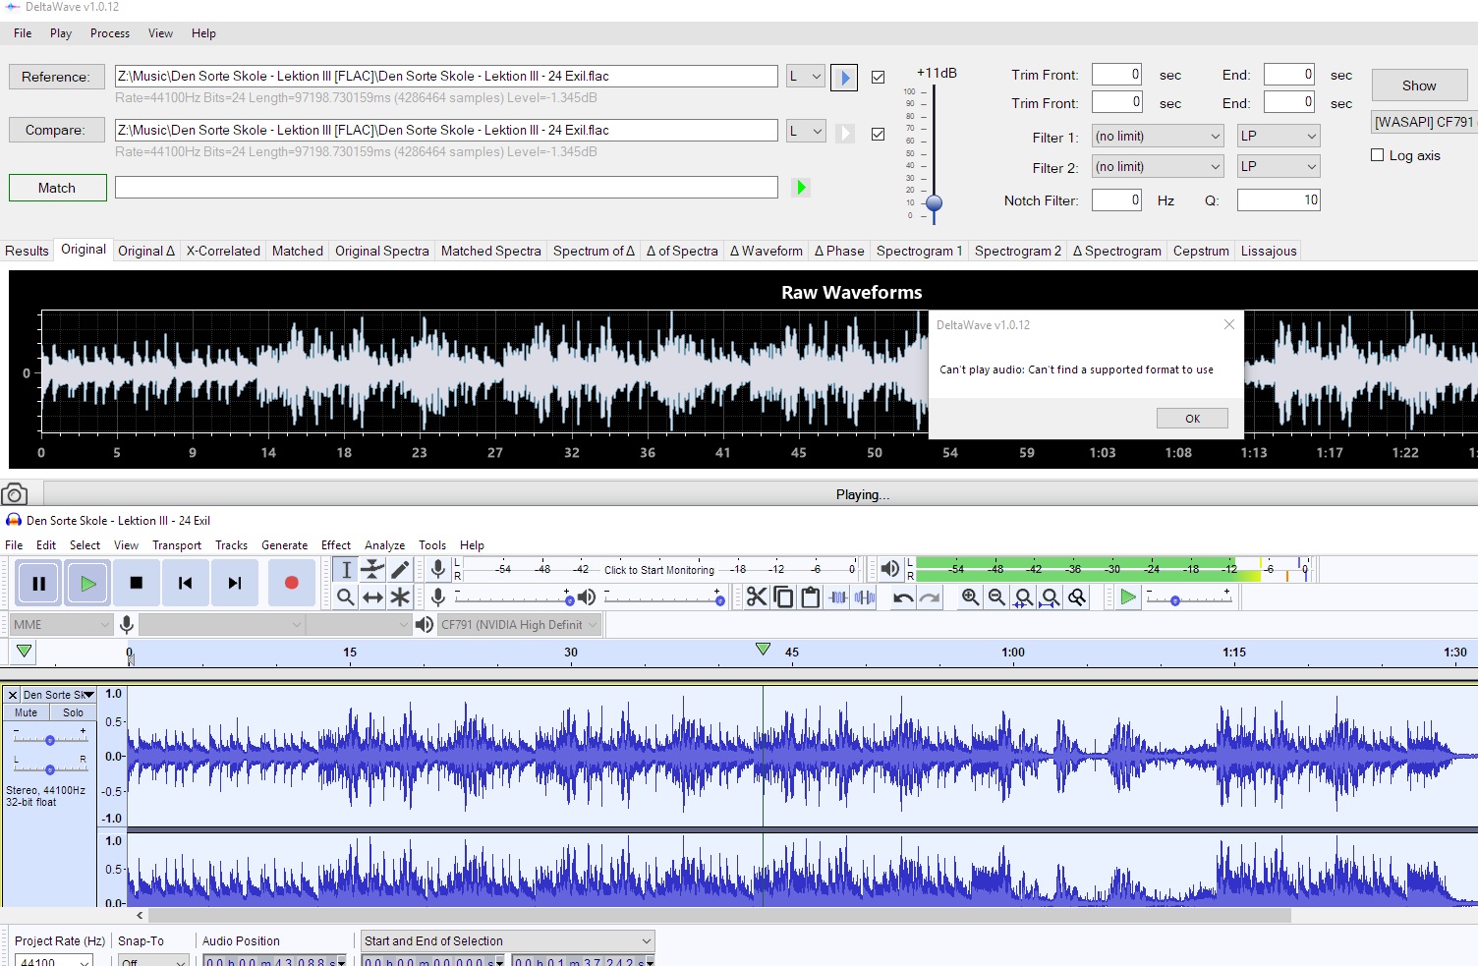1478x966 pixels.
Task: Open the CF791 playback device dropdown
Action: (519, 624)
